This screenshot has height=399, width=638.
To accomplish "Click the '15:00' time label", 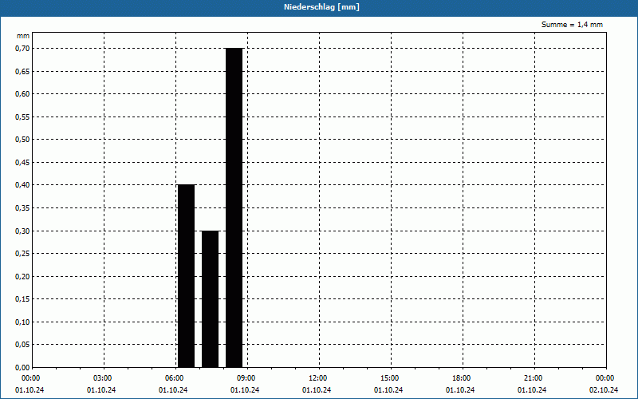I will 390,378.
